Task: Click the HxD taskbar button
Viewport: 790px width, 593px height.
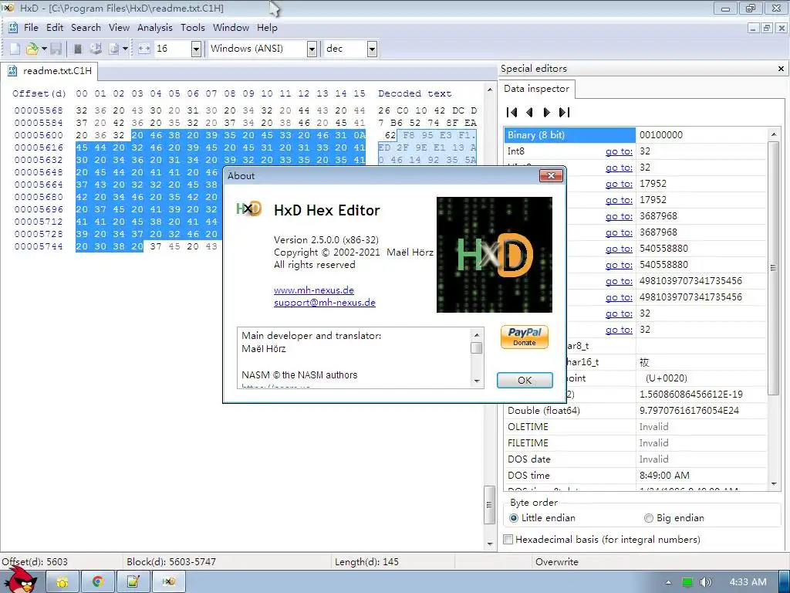Action: 169,582
